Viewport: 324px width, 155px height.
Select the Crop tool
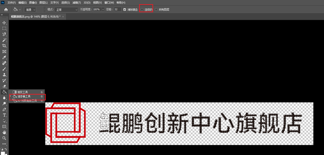pos(4,46)
